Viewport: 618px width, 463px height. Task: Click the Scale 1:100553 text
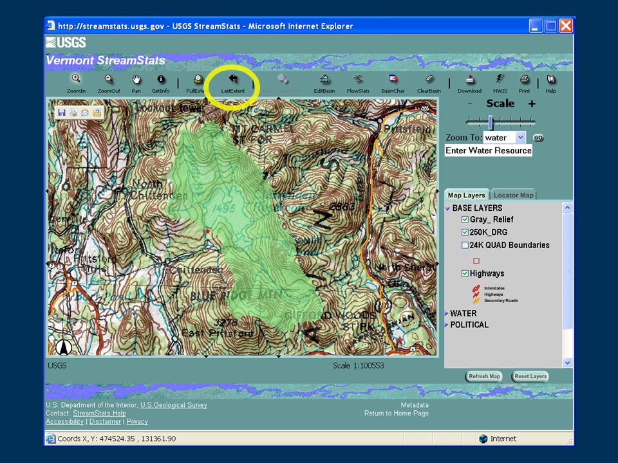pyautogui.click(x=359, y=365)
